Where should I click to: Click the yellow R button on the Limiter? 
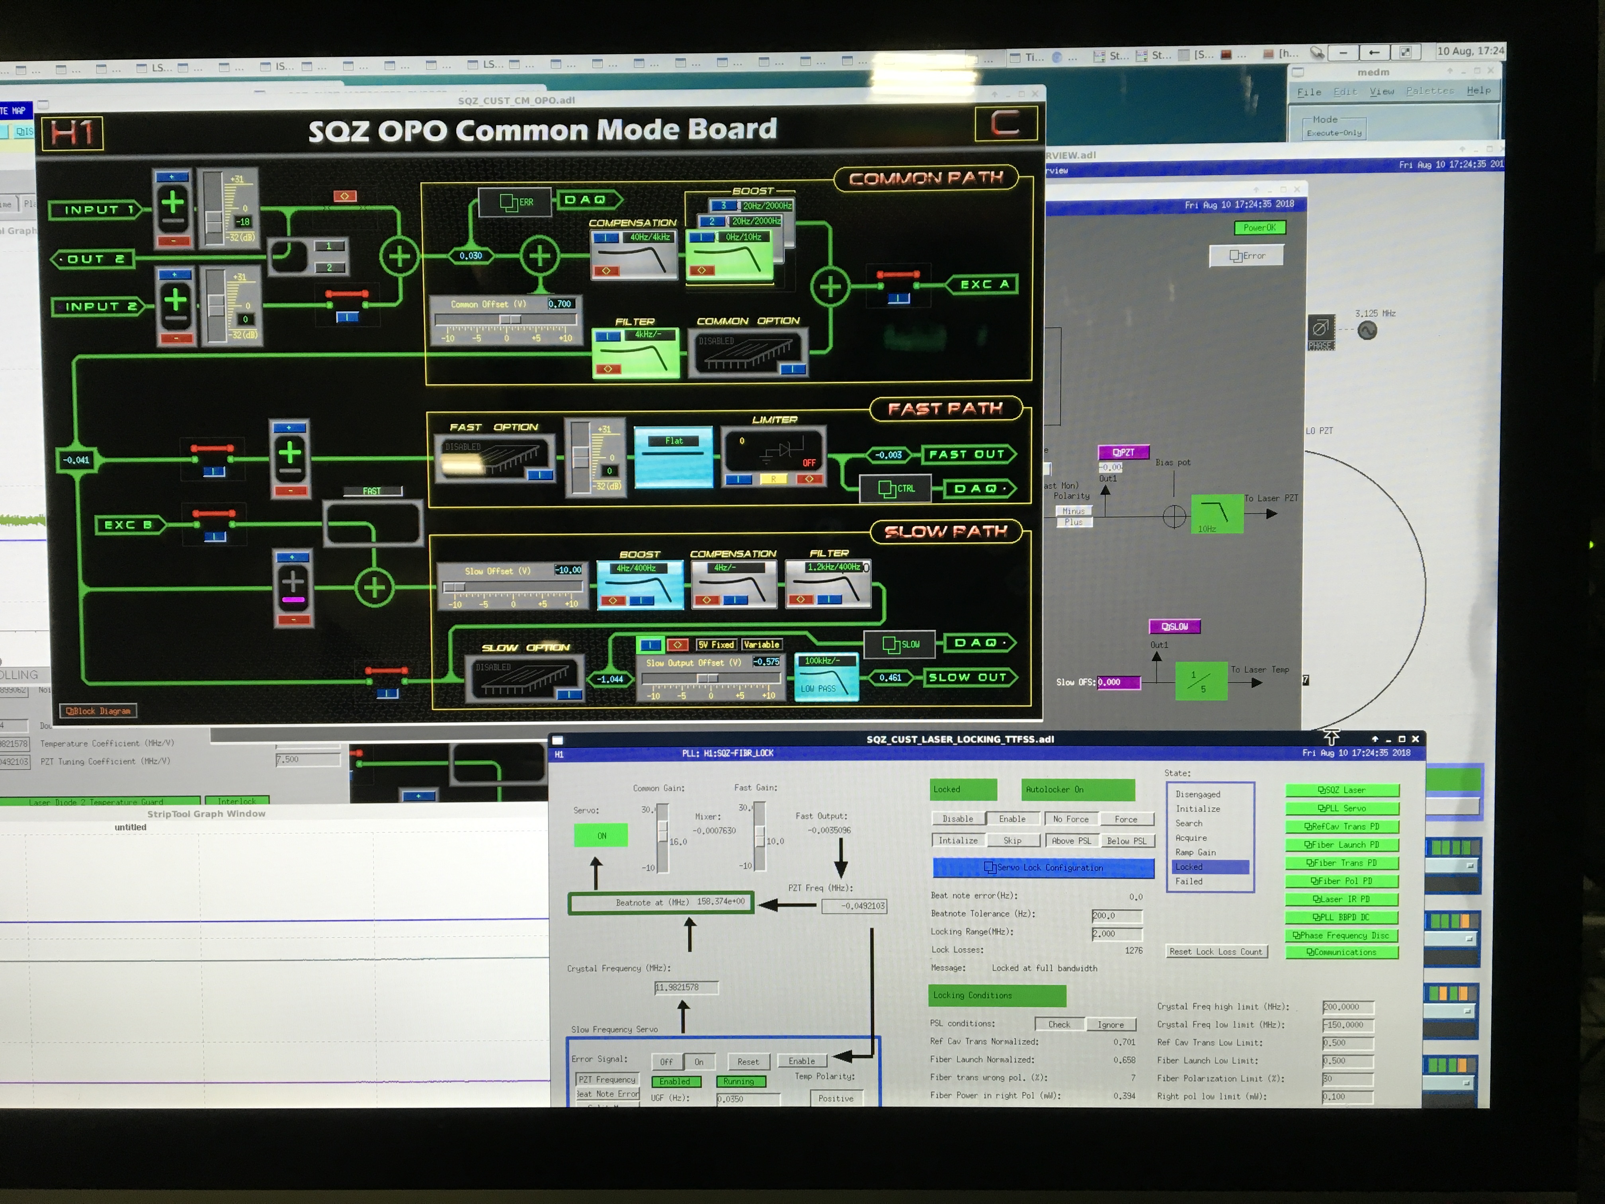(773, 479)
